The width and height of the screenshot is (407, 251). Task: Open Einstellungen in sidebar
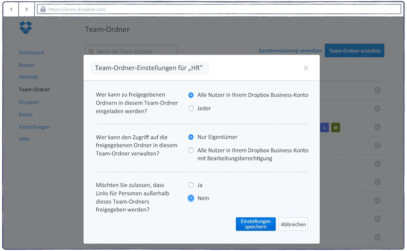(x=34, y=127)
